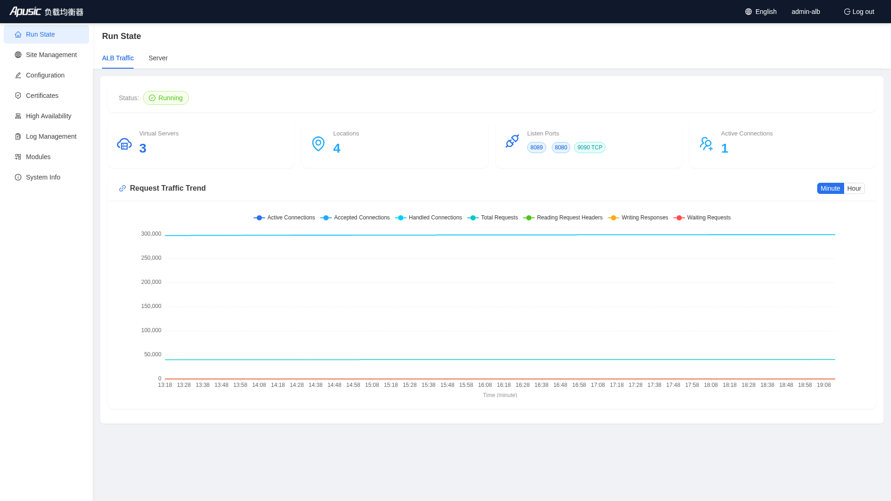Viewport: 891px width, 501px height.
Task: Click the Certificates shield icon
Action: coord(18,96)
